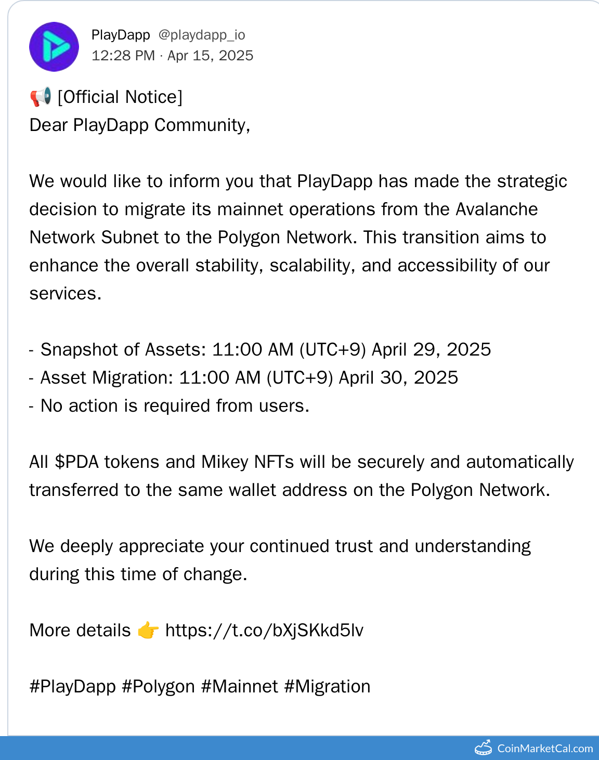Image resolution: width=599 pixels, height=760 pixels.
Task: Select the #Migration hashtag
Action: tap(327, 686)
